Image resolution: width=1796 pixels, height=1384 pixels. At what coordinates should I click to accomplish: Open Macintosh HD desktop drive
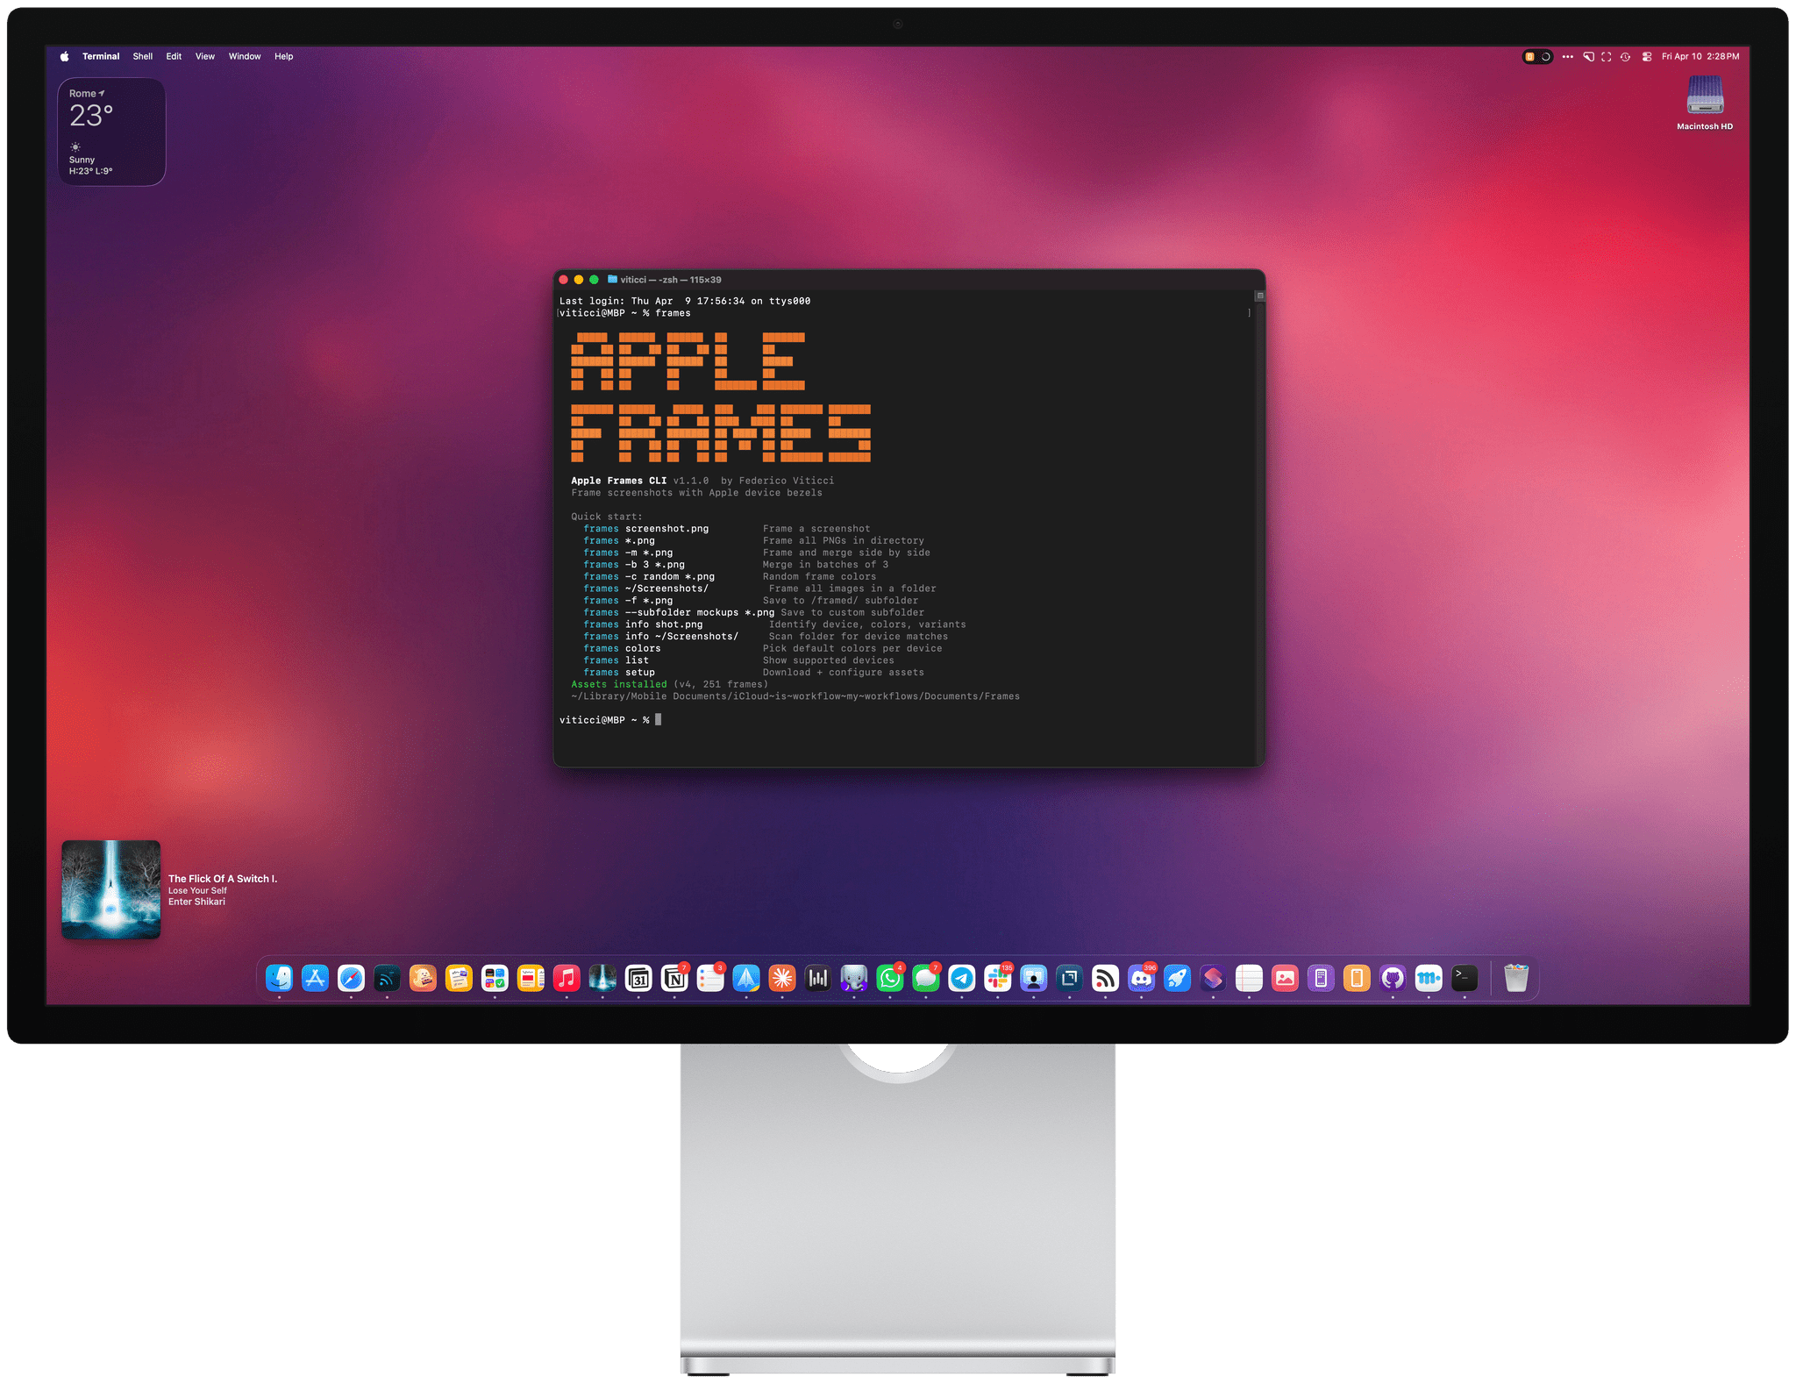coord(1705,96)
